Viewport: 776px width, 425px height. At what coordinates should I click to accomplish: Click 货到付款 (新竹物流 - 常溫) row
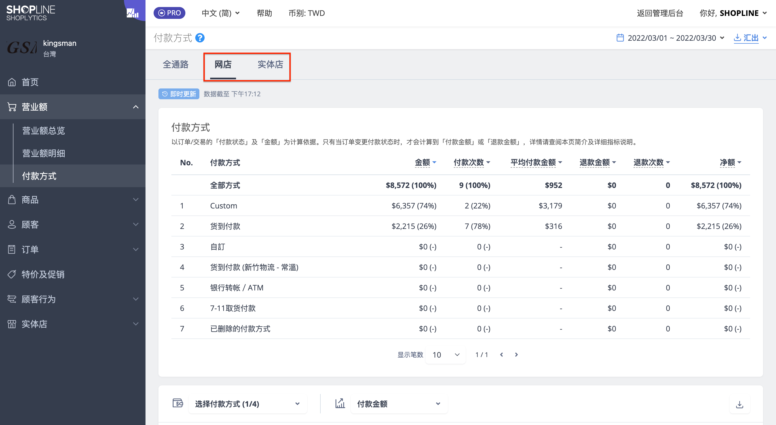click(460, 267)
